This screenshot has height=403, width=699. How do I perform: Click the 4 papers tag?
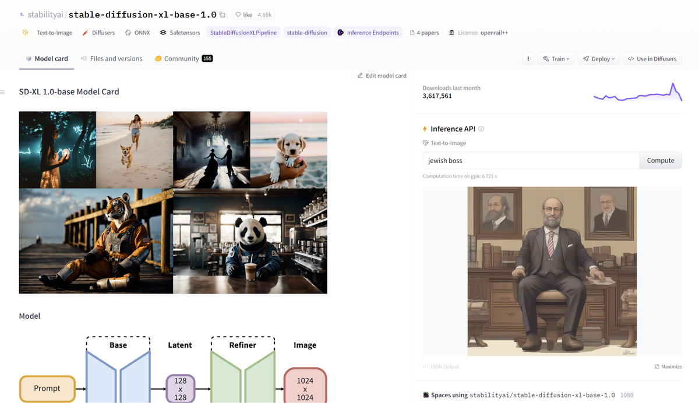point(424,33)
